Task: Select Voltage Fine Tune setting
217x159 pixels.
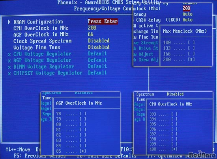Action: point(37,48)
